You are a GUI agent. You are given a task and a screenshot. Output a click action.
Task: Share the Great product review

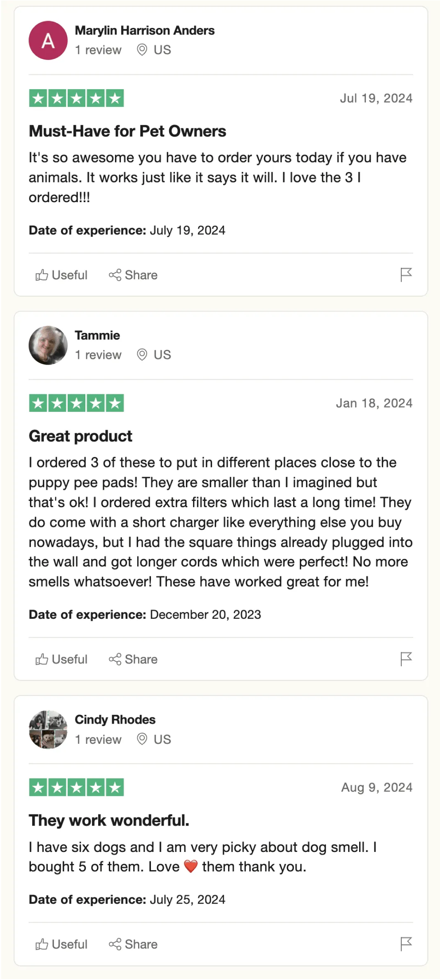pyautogui.click(x=133, y=659)
